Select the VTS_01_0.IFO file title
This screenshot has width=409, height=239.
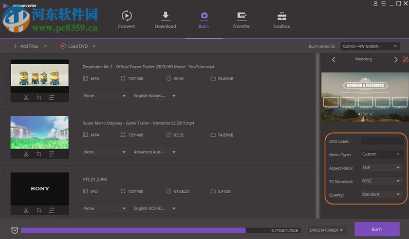click(94, 179)
